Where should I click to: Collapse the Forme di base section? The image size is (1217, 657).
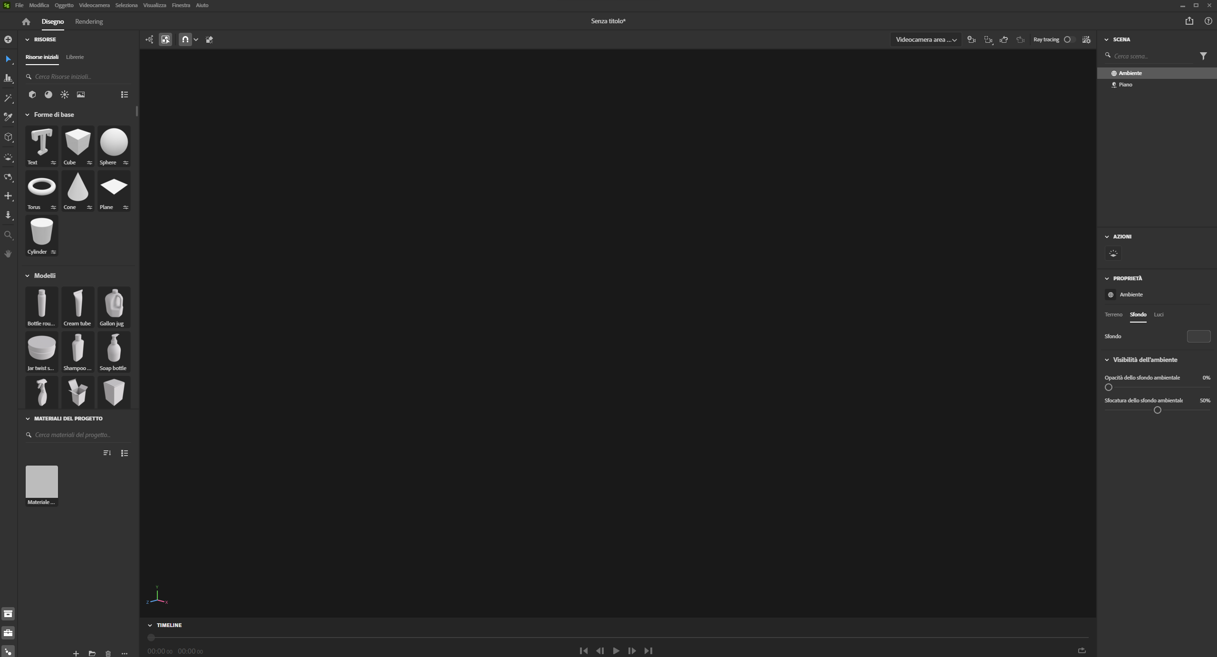coord(28,114)
